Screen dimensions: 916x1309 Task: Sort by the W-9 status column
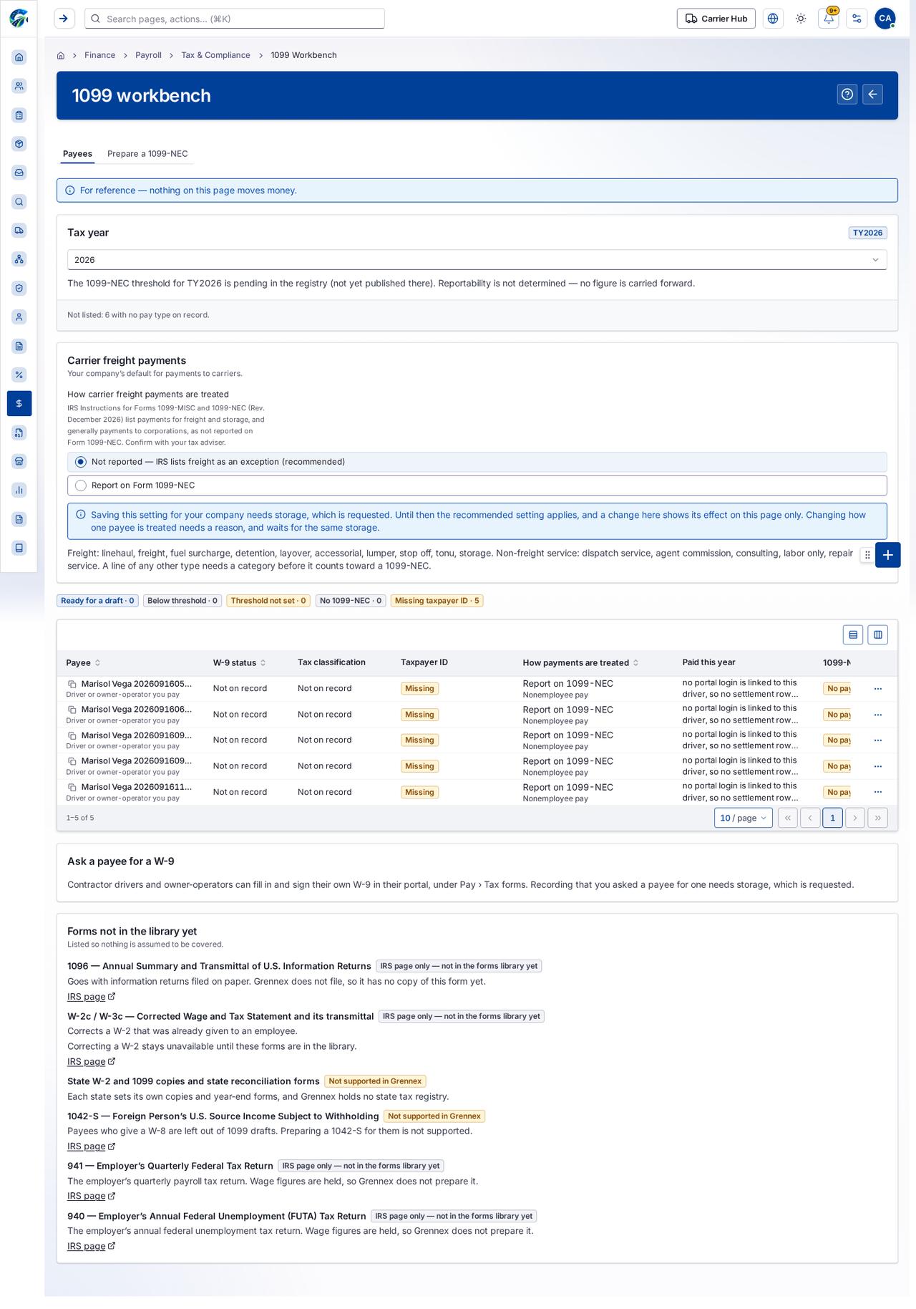[240, 663]
